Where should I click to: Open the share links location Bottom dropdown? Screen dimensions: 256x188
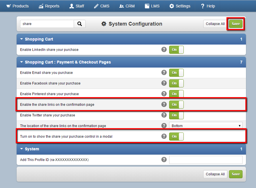[x=206, y=126]
